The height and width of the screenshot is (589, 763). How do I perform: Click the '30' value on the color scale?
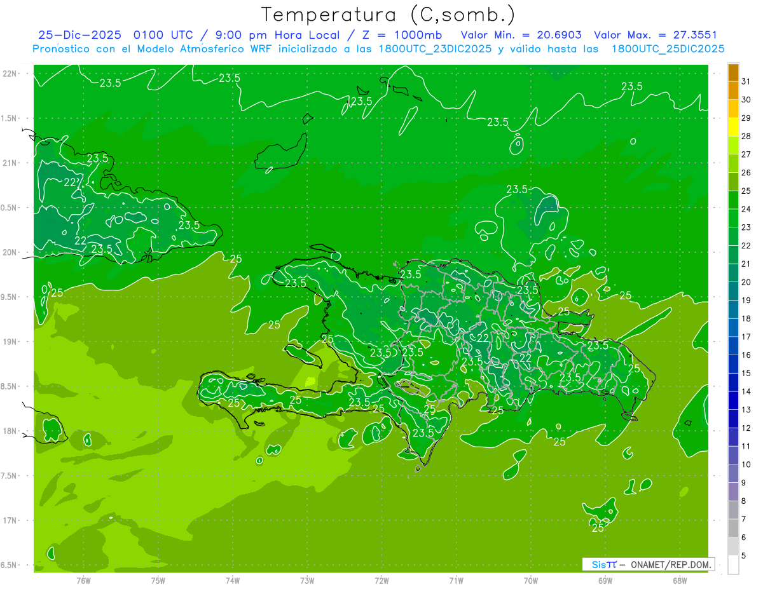746,100
